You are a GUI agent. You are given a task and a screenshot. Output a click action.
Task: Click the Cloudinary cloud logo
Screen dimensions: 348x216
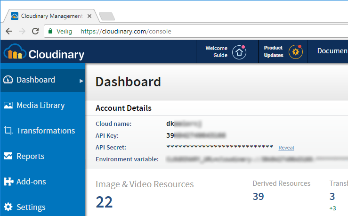[15, 51]
